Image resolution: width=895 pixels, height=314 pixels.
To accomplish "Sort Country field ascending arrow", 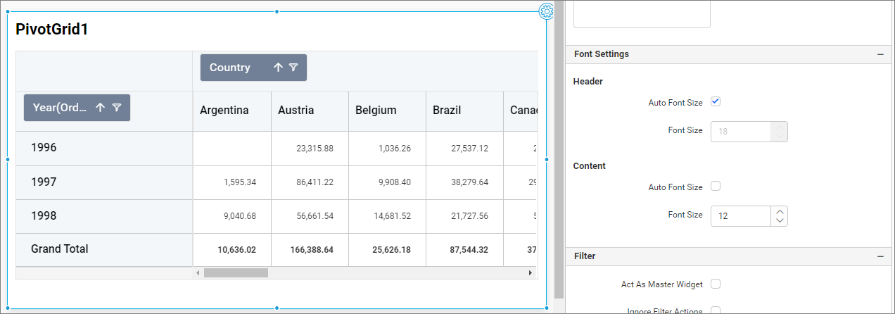I will (278, 68).
